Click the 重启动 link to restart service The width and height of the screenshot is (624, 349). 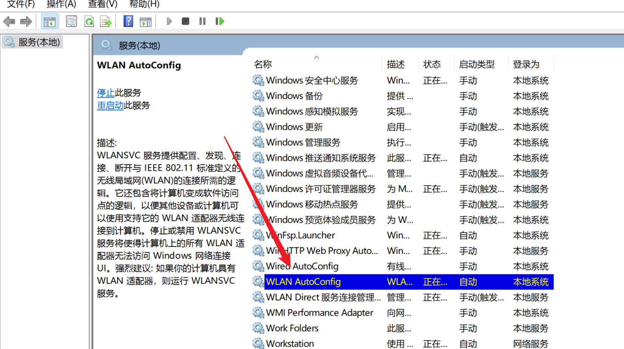[x=110, y=105]
